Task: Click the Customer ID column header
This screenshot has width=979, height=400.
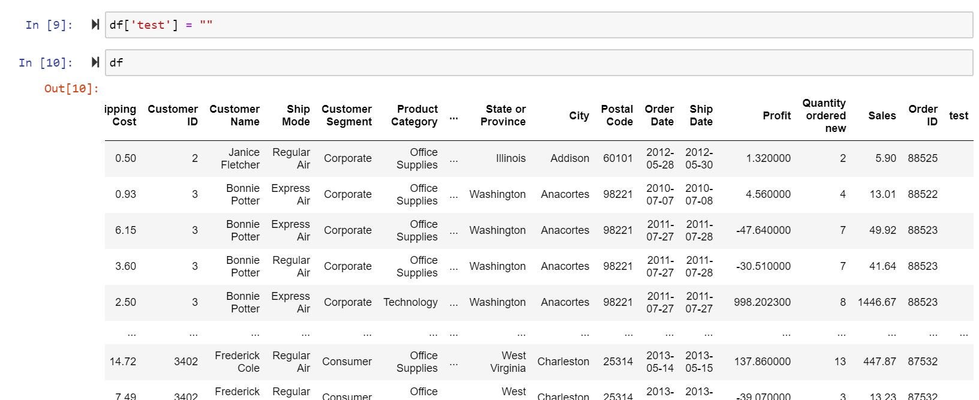Action: 173,115
